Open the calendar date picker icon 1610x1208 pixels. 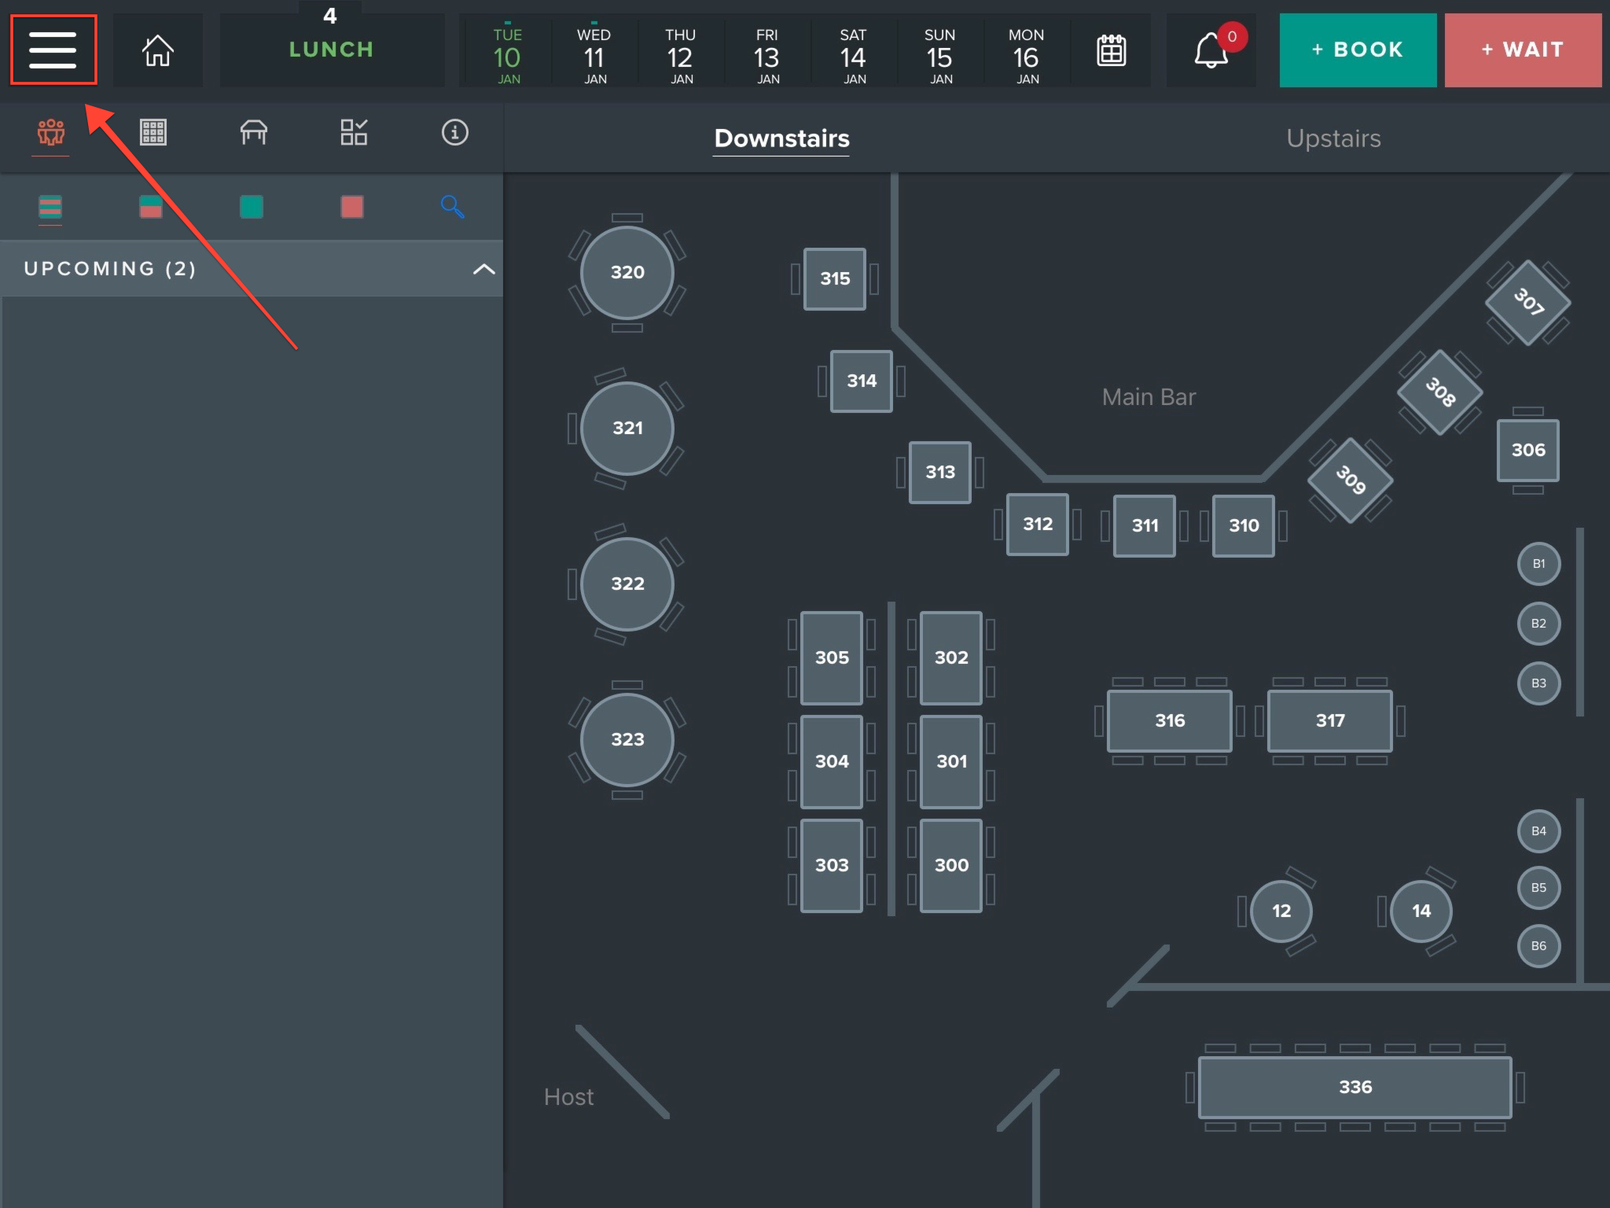1111,50
